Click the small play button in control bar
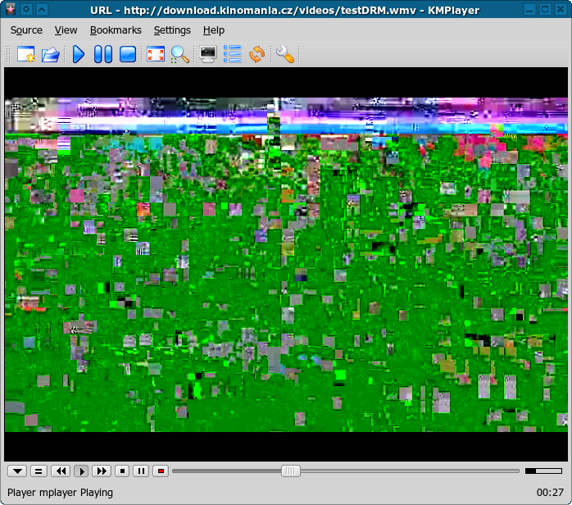Viewport: 572px width, 505px height. pos(81,471)
